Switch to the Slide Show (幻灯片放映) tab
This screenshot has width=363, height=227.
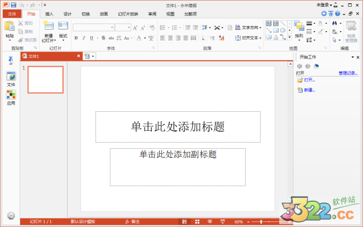[128, 14]
